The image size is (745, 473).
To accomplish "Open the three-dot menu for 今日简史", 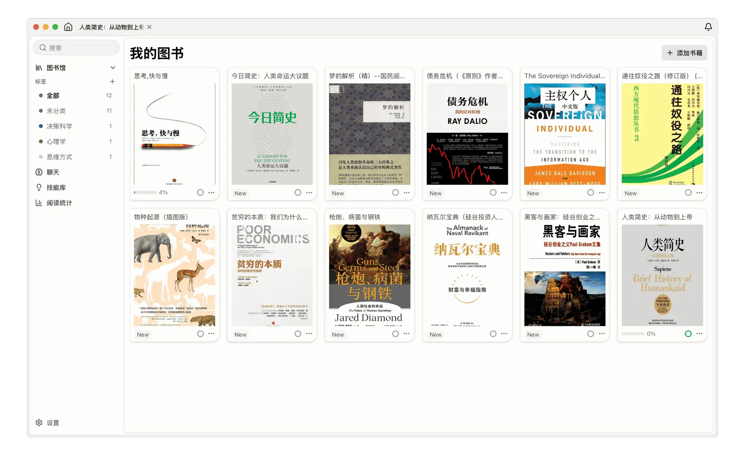I will click(x=309, y=193).
